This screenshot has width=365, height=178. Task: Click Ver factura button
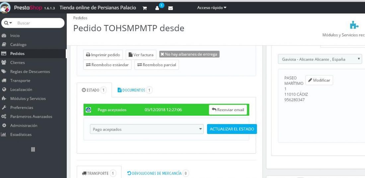pos(141,55)
